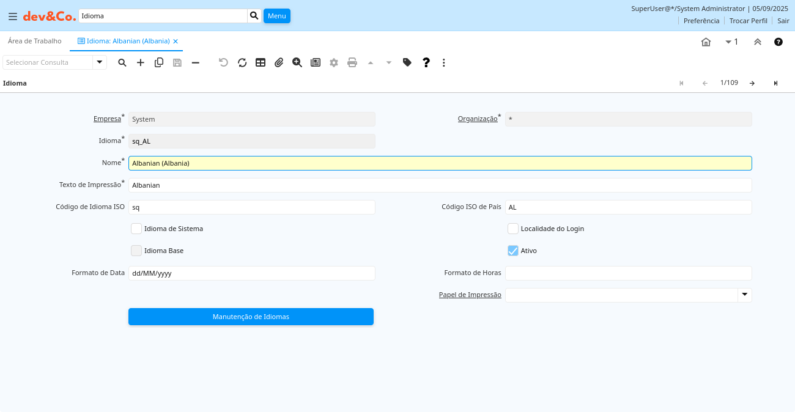Click the Delete Record minus icon
Image resolution: width=795 pixels, height=412 pixels.
[x=196, y=62]
